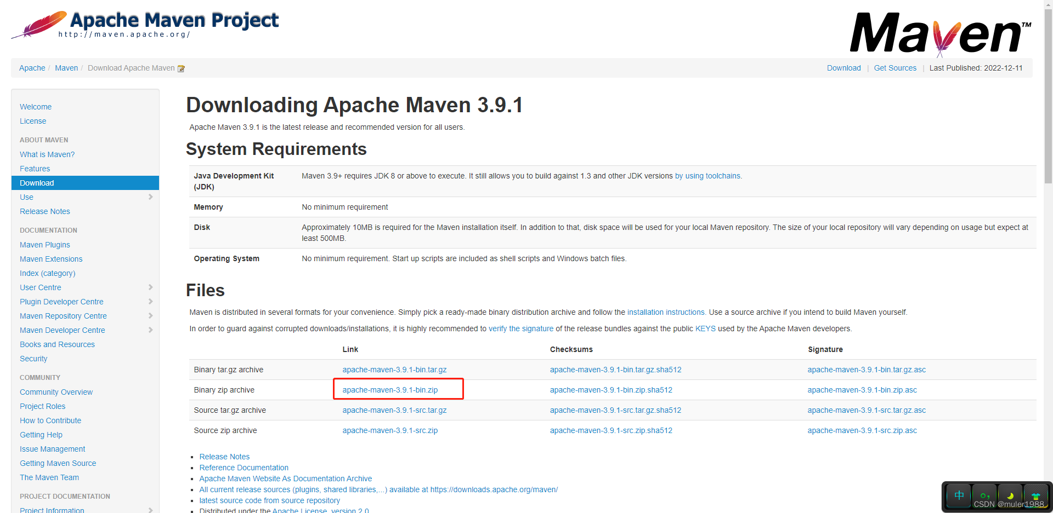
Task: Download apache-maven-3.9.1-src.tar.gz
Action: (x=395, y=410)
